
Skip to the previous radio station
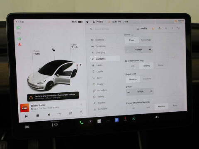(x=26, y=116)
